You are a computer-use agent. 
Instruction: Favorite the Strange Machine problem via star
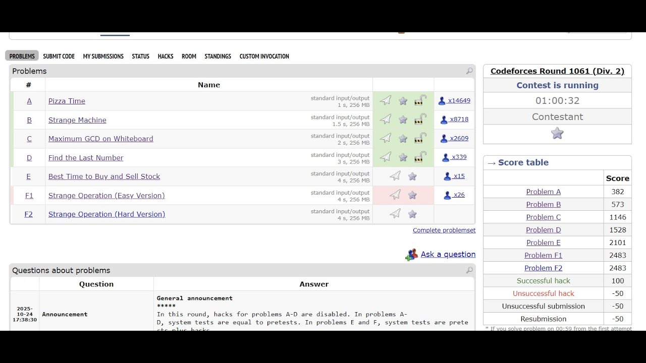click(403, 120)
